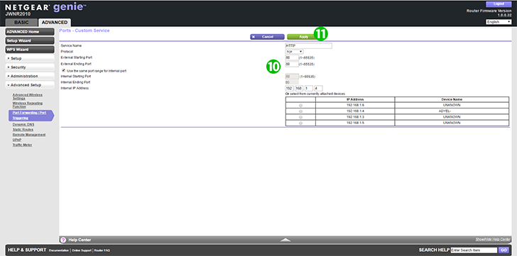This screenshot has height=256, width=517.
Task: Open the Traffic Meter link
Action: pyautogui.click(x=23, y=145)
